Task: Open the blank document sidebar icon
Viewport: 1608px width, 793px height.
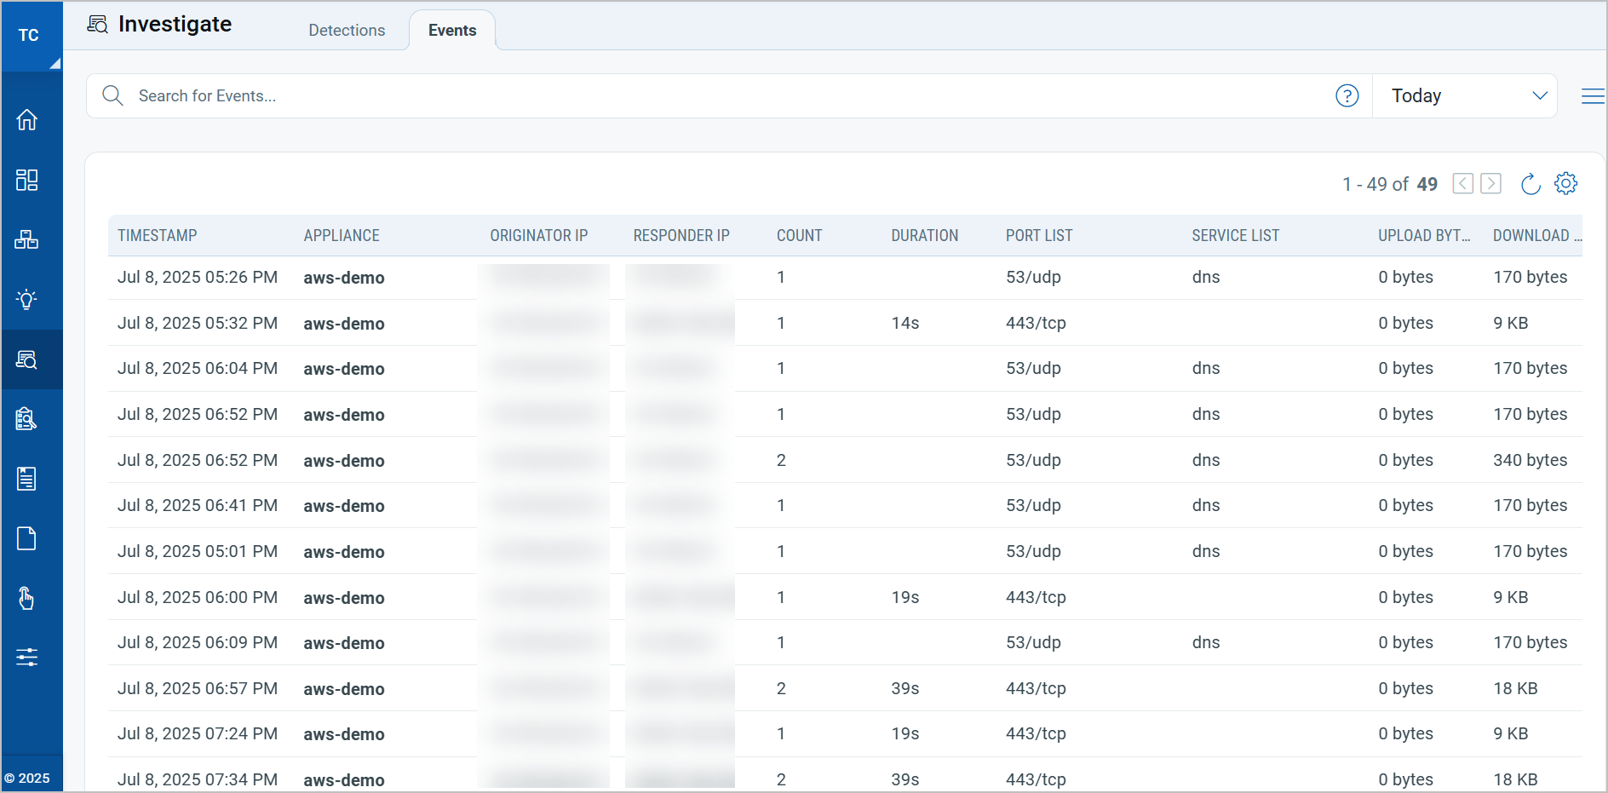Action: click(27, 538)
